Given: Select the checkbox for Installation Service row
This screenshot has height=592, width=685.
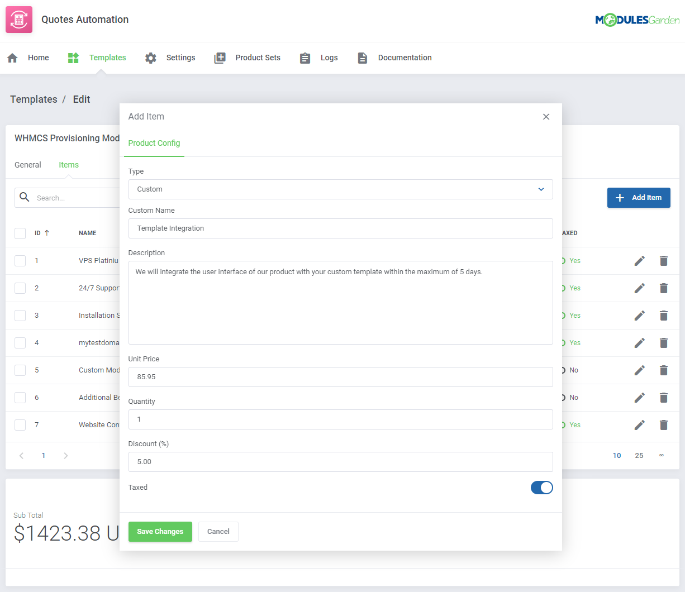Looking at the screenshot, I should click(20, 316).
